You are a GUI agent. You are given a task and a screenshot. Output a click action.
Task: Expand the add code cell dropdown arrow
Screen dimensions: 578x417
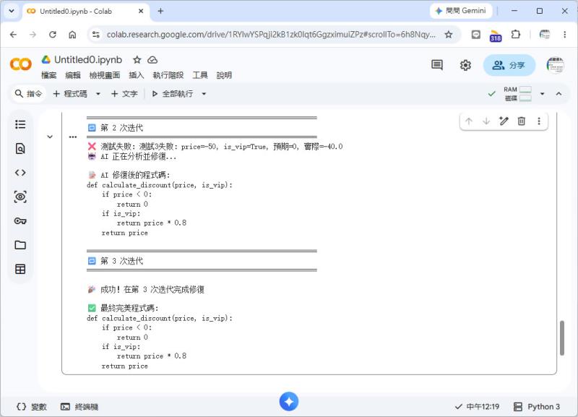click(98, 94)
